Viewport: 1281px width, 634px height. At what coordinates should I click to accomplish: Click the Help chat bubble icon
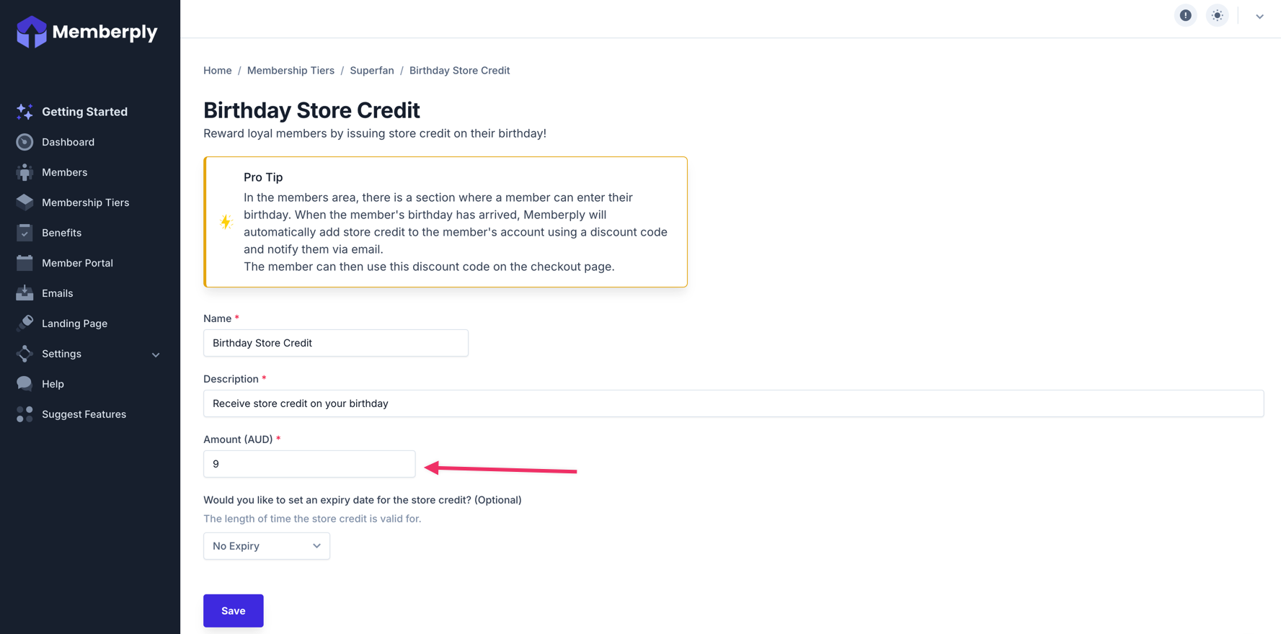(25, 384)
